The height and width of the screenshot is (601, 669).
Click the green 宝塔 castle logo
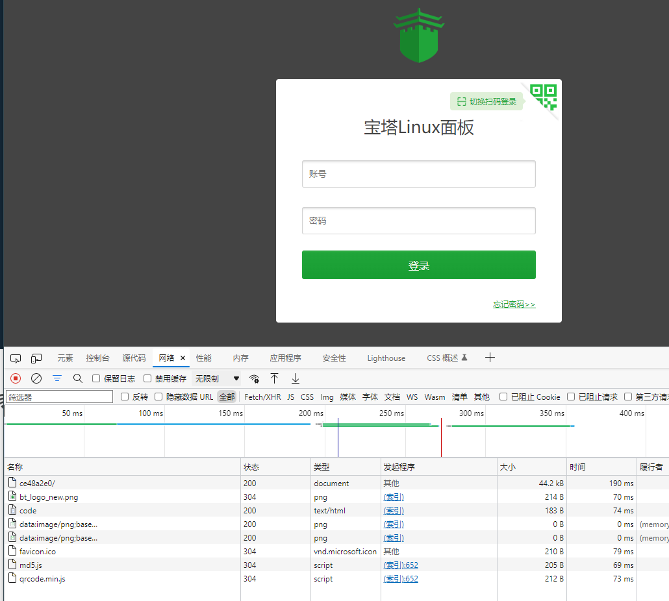coord(419,36)
